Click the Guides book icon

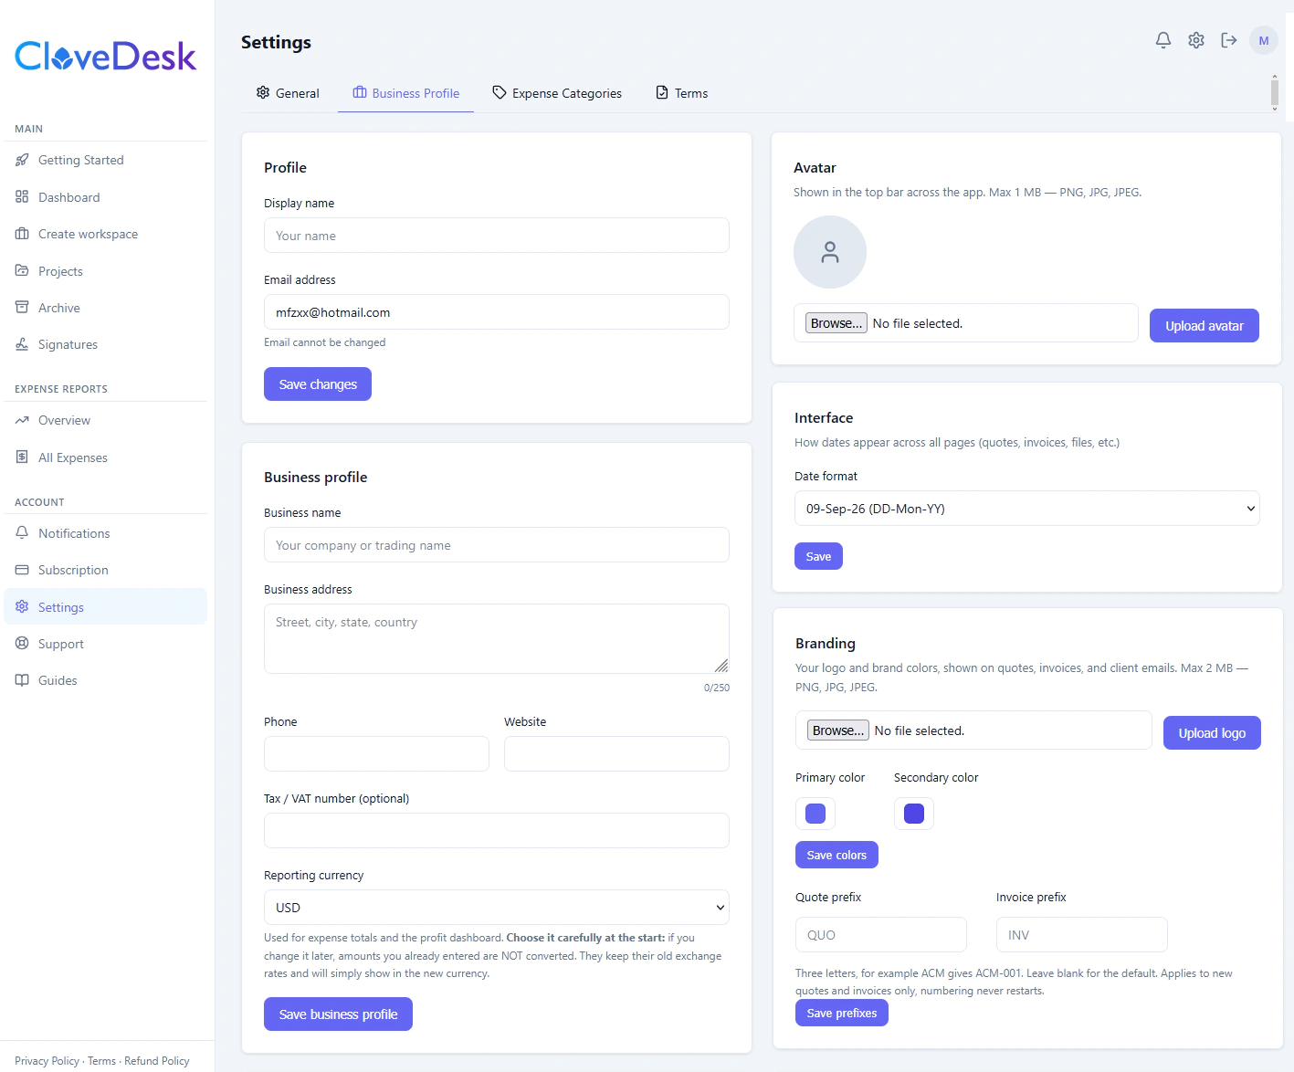[22, 680]
